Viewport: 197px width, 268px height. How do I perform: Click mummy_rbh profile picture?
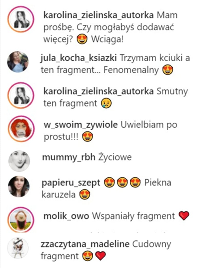coord(19,161)
